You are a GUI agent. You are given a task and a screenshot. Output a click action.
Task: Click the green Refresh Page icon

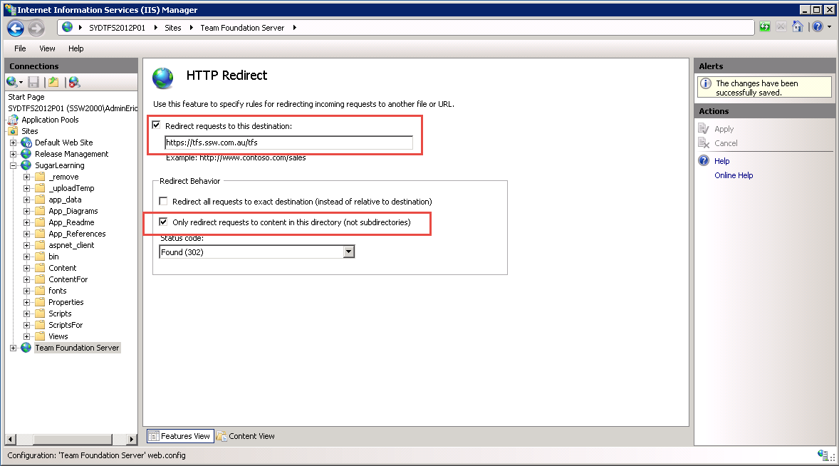click(765, 27)
